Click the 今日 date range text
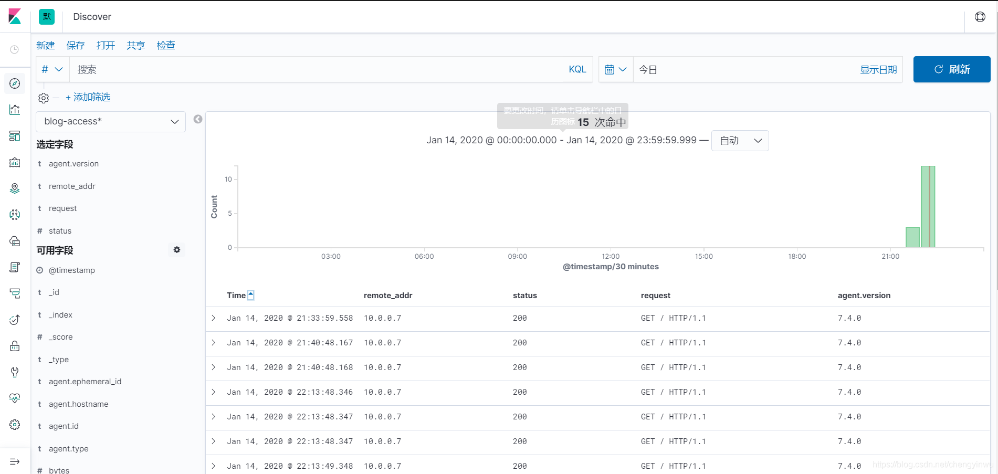 (648, 70)
